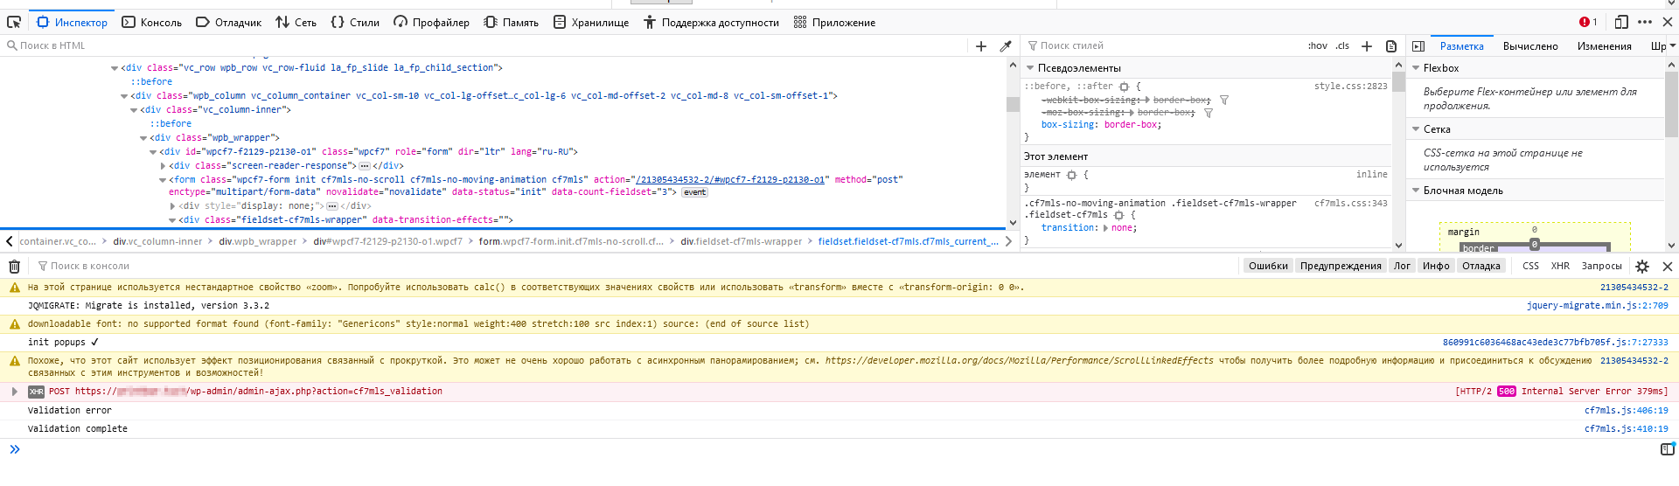The width and height of the screenshot is (1679, 486).
Task: Toggle the CSS console filter
Action: pos(1530,267)
